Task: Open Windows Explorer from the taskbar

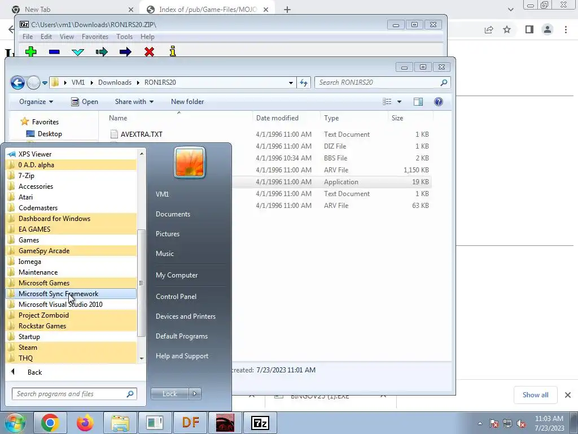Action: coord(120,423)
